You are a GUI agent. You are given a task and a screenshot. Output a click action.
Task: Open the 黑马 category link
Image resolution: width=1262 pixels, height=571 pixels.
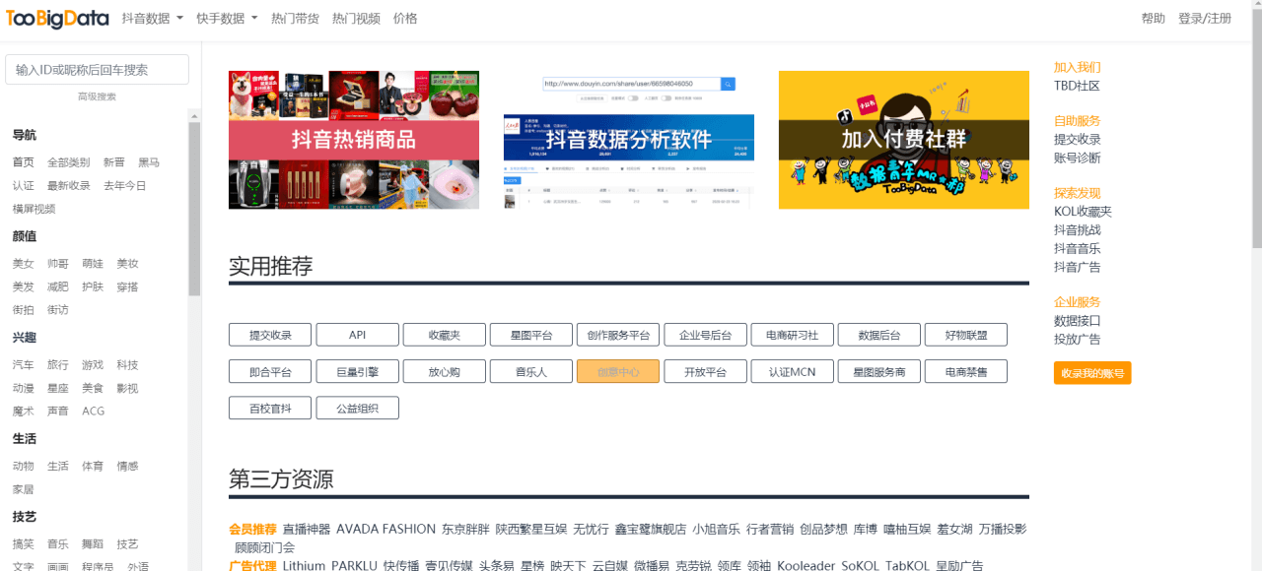click(x=149, y=162)
